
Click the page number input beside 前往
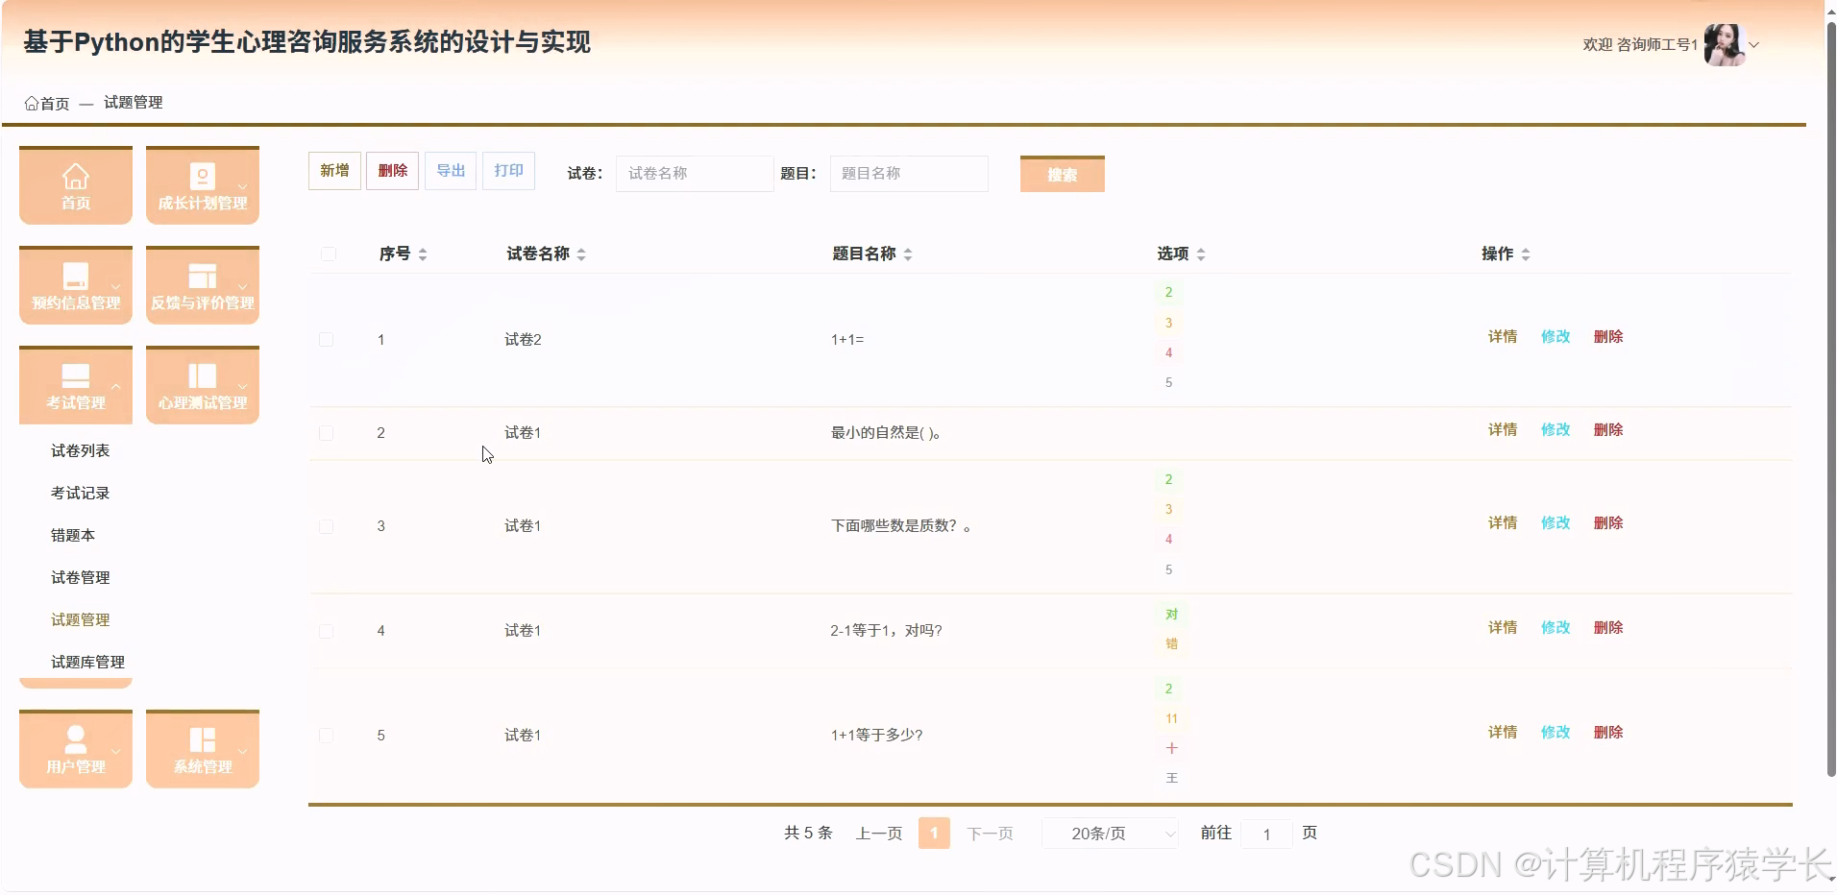[1266, 833]
